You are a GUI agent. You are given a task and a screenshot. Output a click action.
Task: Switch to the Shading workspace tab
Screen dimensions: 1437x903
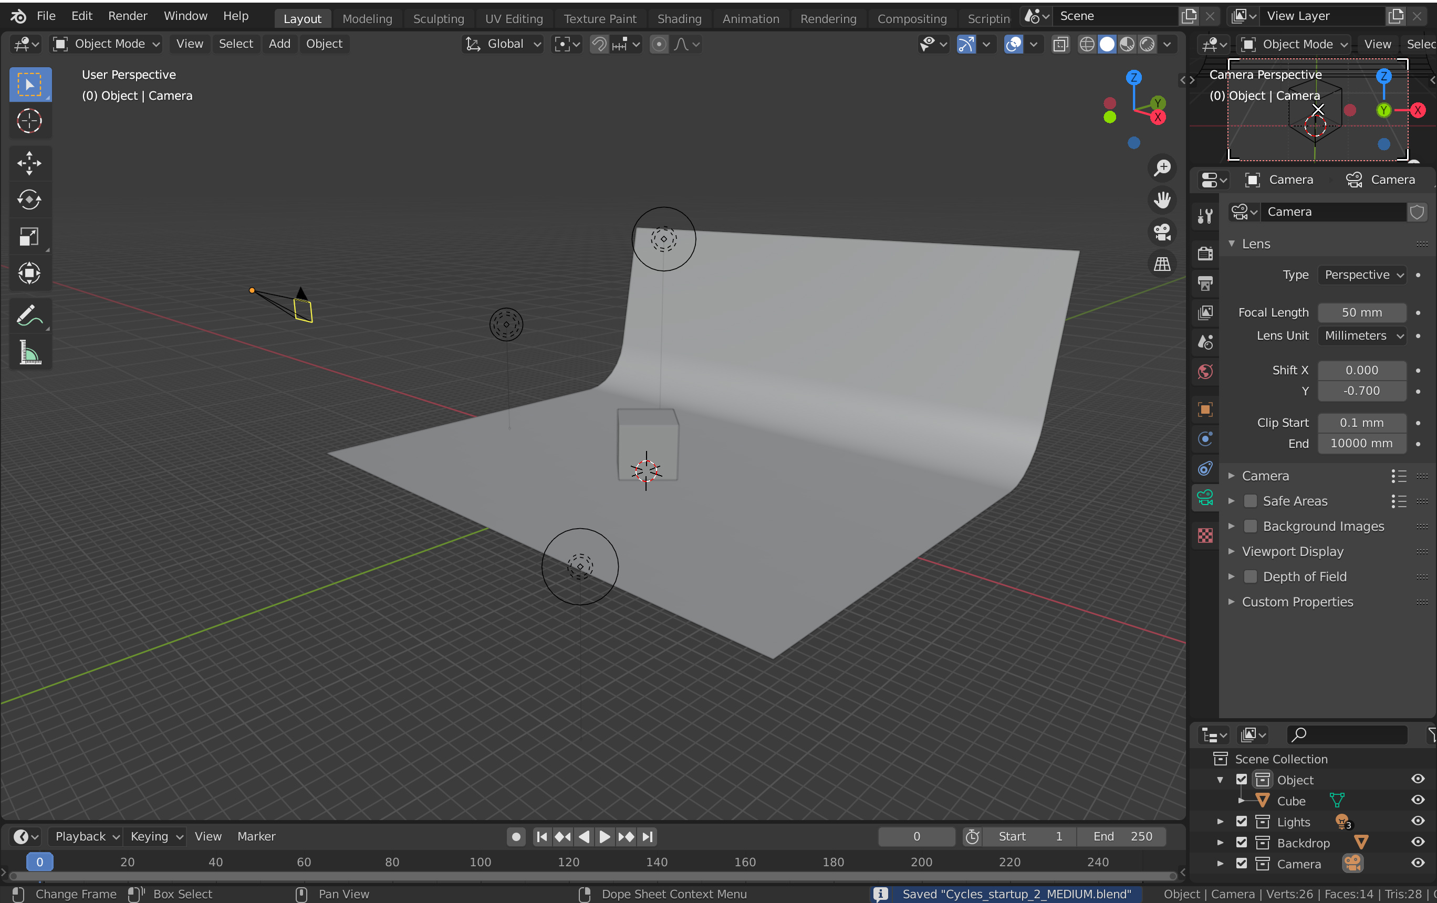pyautogui.click(x=679, y=18)
